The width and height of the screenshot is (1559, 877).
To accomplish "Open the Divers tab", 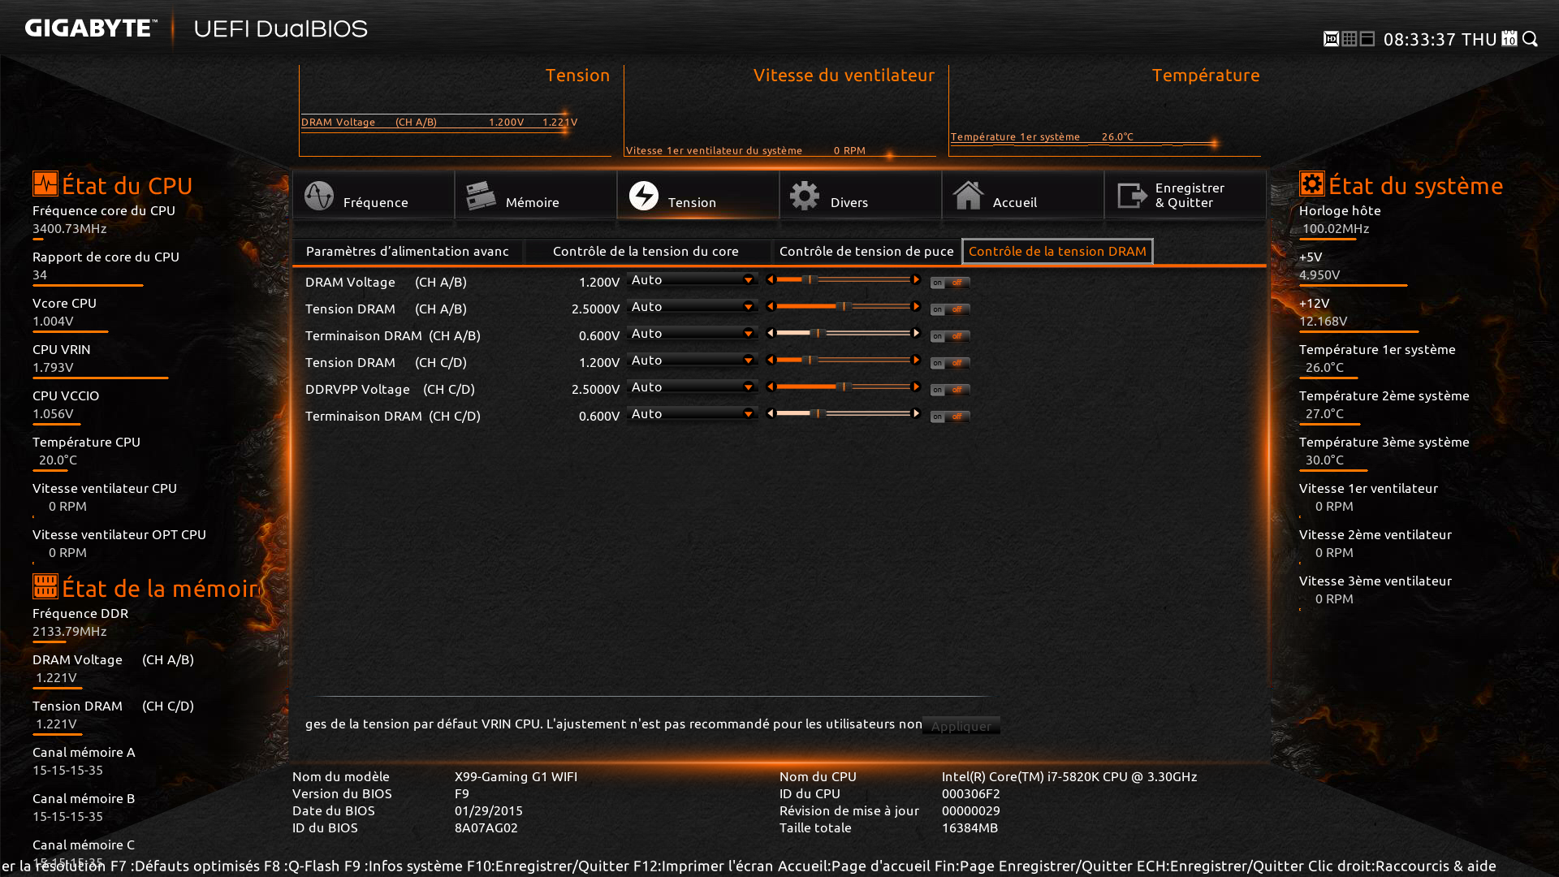I will [x=861, y=195].
